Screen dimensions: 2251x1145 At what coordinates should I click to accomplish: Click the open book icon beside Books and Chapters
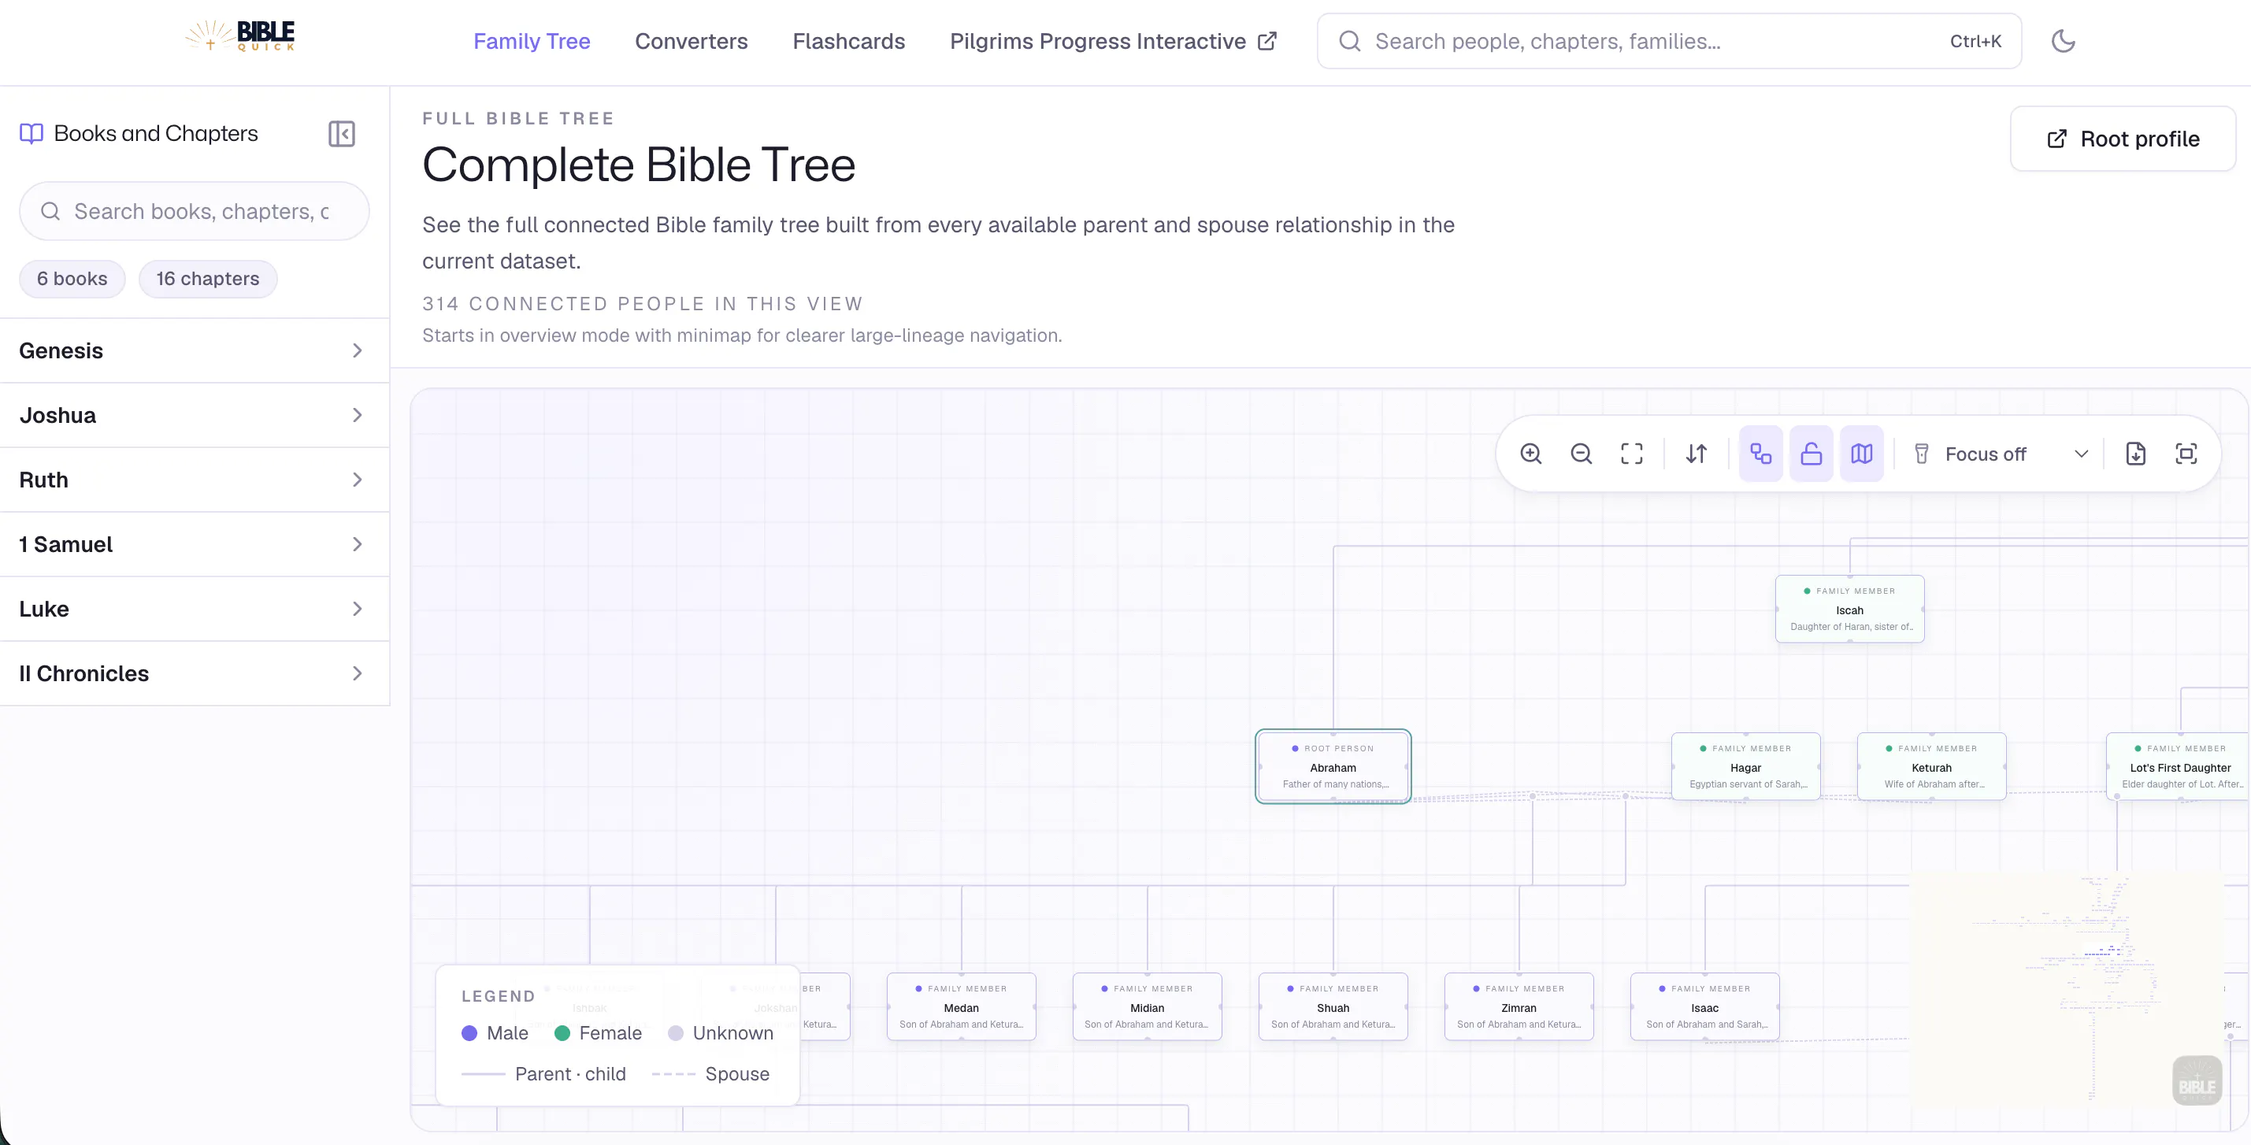pos(32,134)
